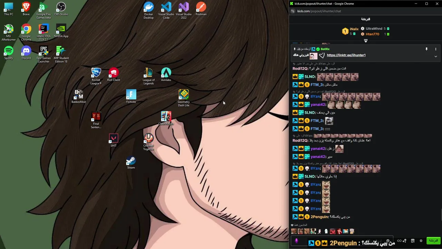Launch Fortnite from the desktop

[131, 96]
